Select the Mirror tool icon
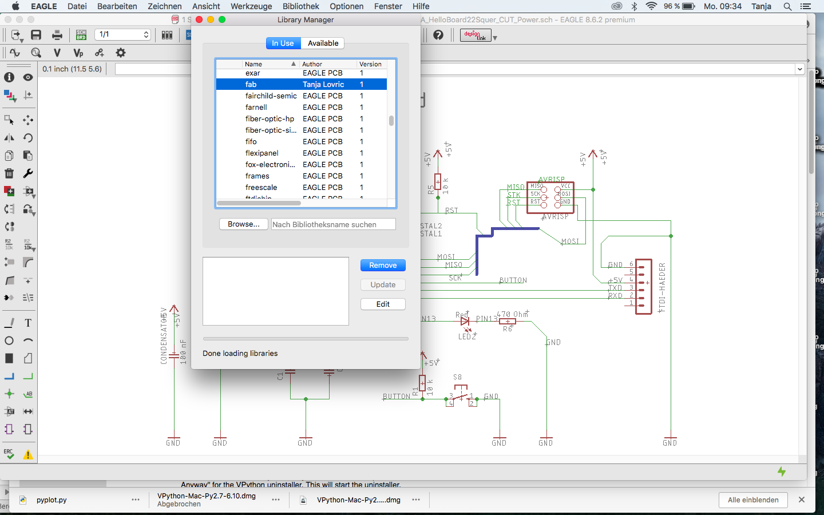This screenshot has height=515, width=824. coord(9,138)
